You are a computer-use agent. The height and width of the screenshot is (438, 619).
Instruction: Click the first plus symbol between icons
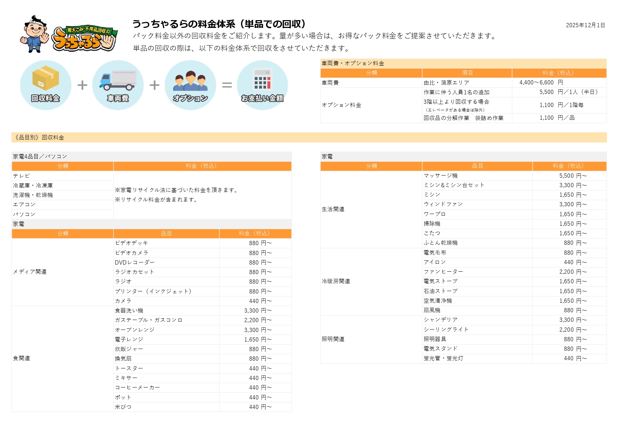pyautogui.click(x=82, y=85)
